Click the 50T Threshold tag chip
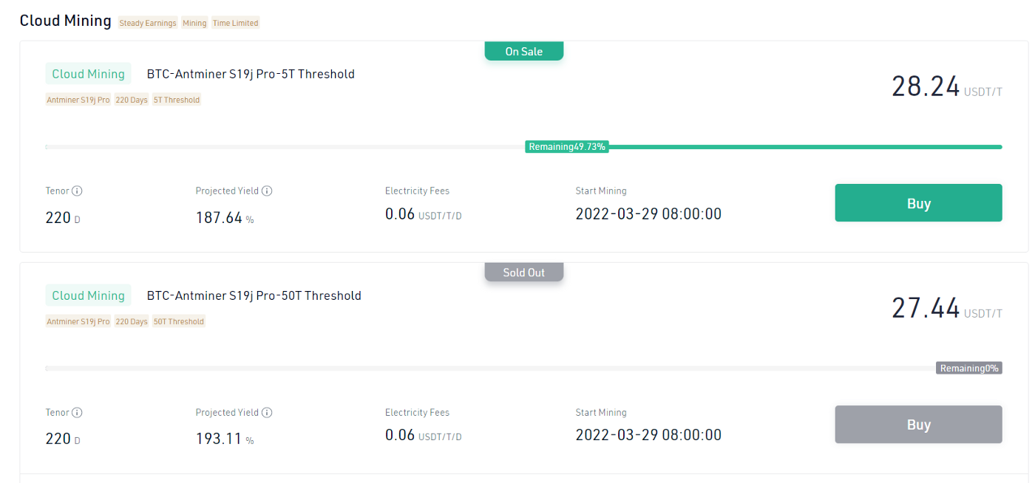 [x=179, y=321]
